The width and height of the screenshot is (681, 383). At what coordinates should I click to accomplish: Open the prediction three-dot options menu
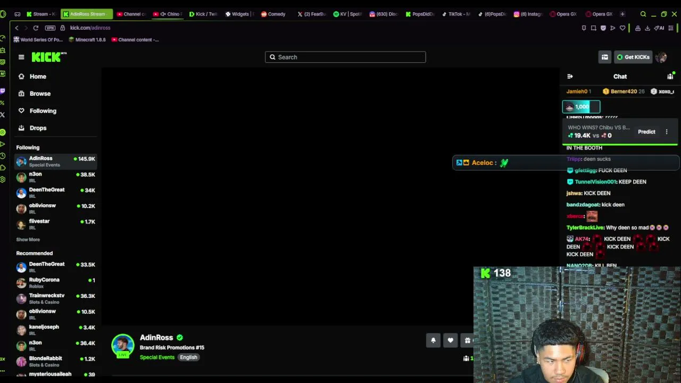click(667, 132)
